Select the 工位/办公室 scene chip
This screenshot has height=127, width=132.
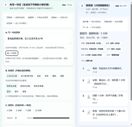pyautogui.click(x=12, y=76)
